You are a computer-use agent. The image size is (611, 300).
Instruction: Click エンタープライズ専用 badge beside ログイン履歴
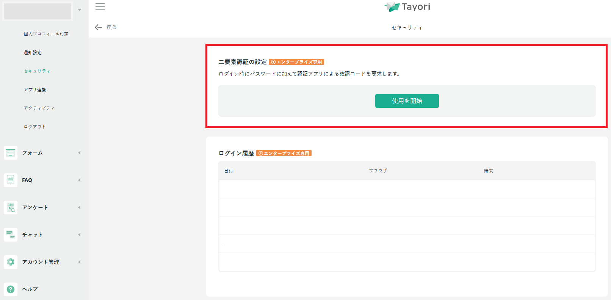284,153
